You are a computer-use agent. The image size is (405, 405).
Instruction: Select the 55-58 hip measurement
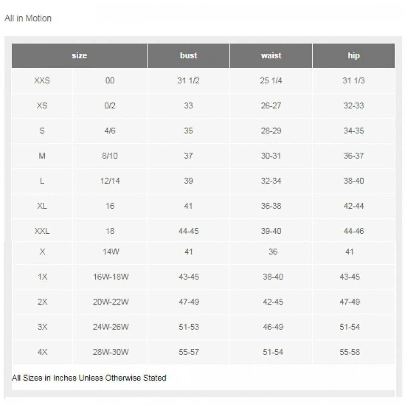coord(350,352)
